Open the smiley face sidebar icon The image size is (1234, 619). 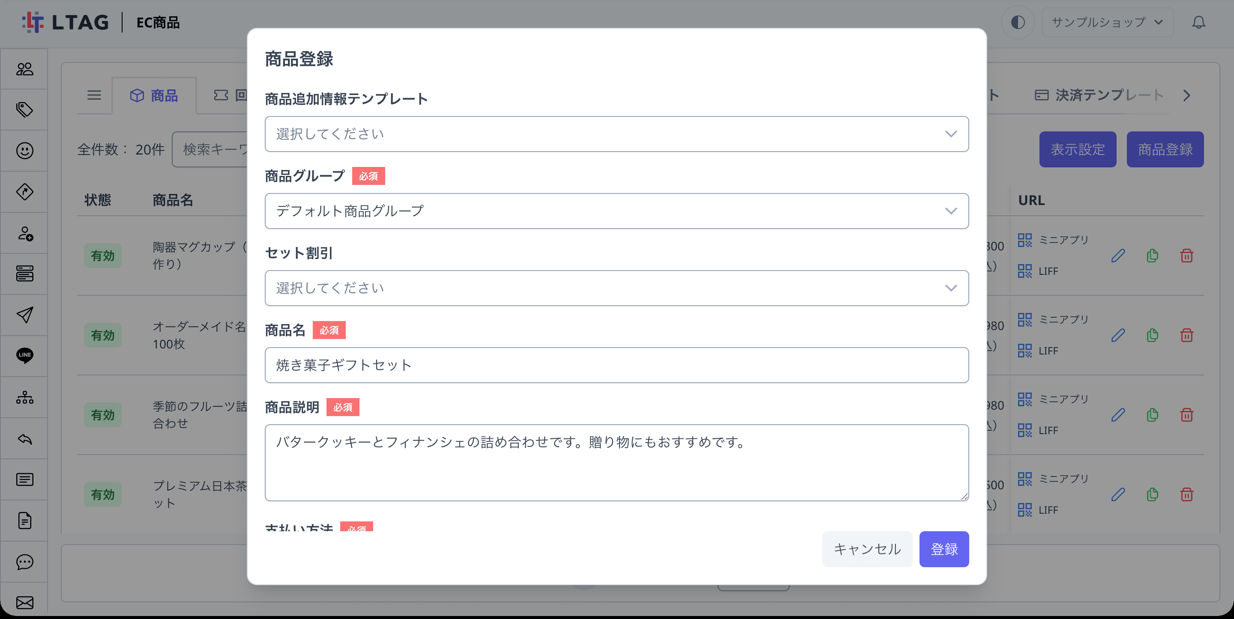(x=24, y=151)
